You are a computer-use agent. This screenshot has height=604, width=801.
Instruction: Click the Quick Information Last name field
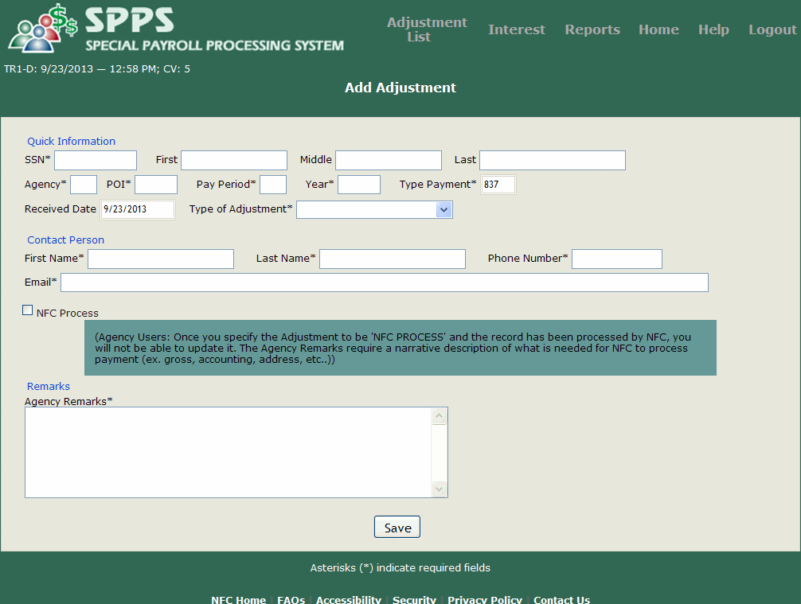(x=553, y=160)
